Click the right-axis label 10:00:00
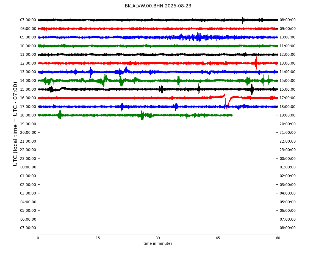 click(288, 37)
